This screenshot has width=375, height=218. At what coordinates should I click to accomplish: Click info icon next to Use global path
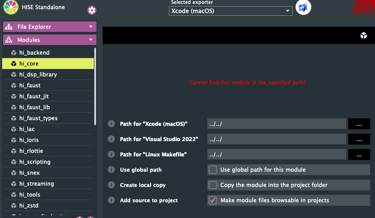111,170
